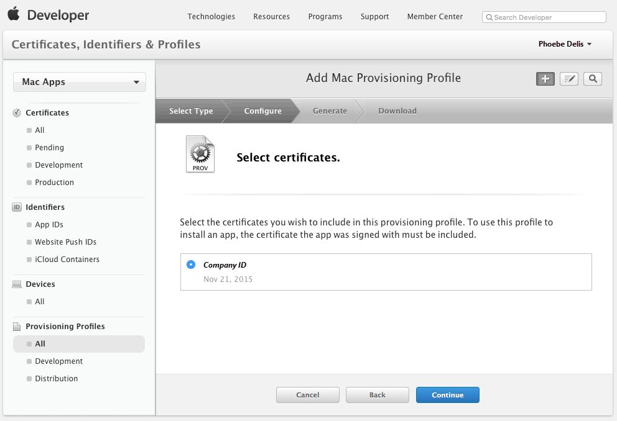This screenshot has height=421, width=617.
Task: Open Member Center
Action: coord(435,17)
